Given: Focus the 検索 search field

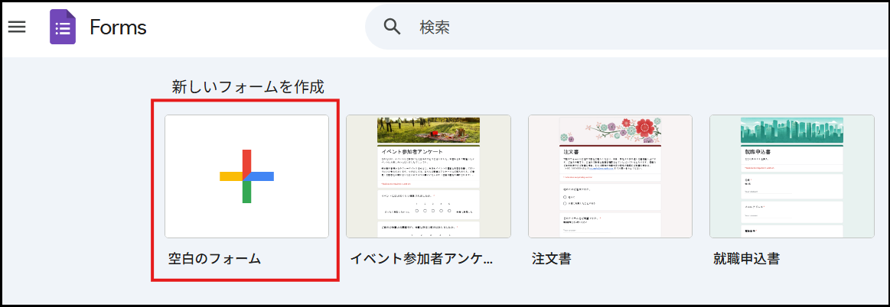Looking at the screenshot, I should (628, 27).
